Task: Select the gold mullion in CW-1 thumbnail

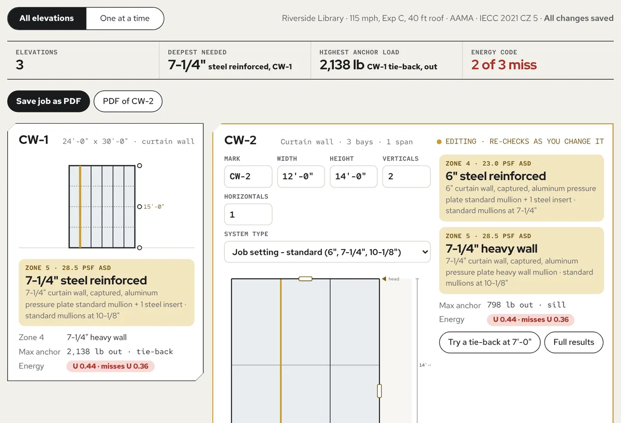Action: point(80,207)
